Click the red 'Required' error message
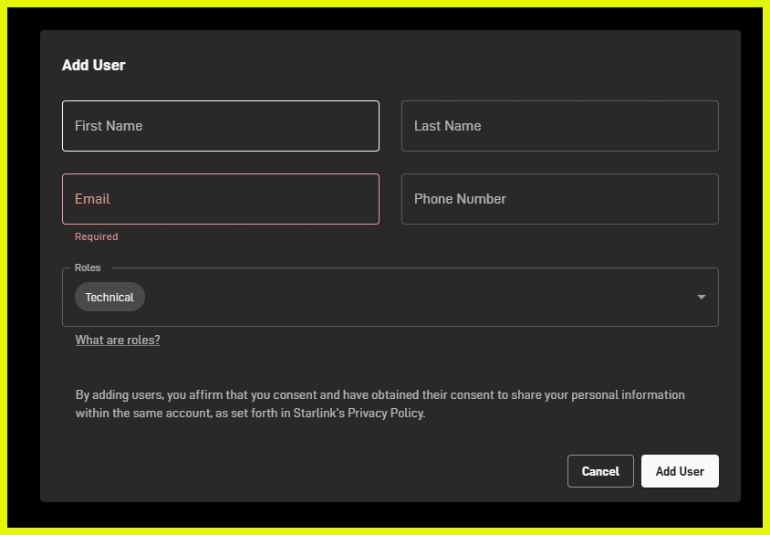 pyautogui.click(x=97, y=236)
